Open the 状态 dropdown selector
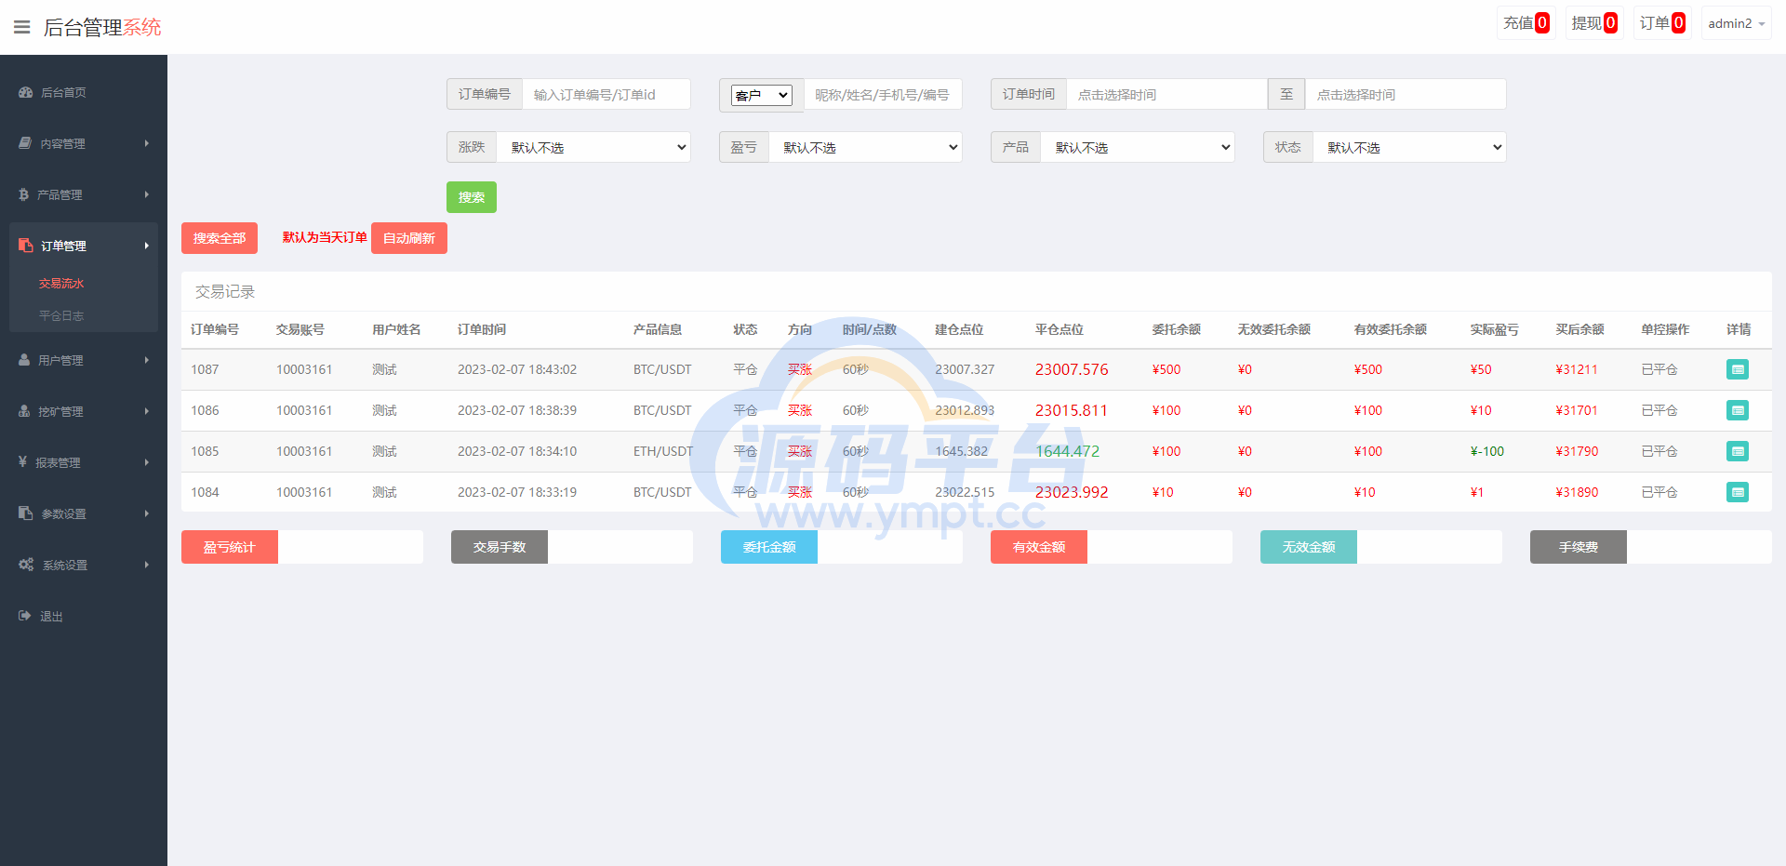The image size is (1786, 866). coord(1409,147)
